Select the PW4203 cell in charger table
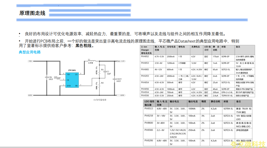The height and width of the screenshot is (148, 267). 145,76
